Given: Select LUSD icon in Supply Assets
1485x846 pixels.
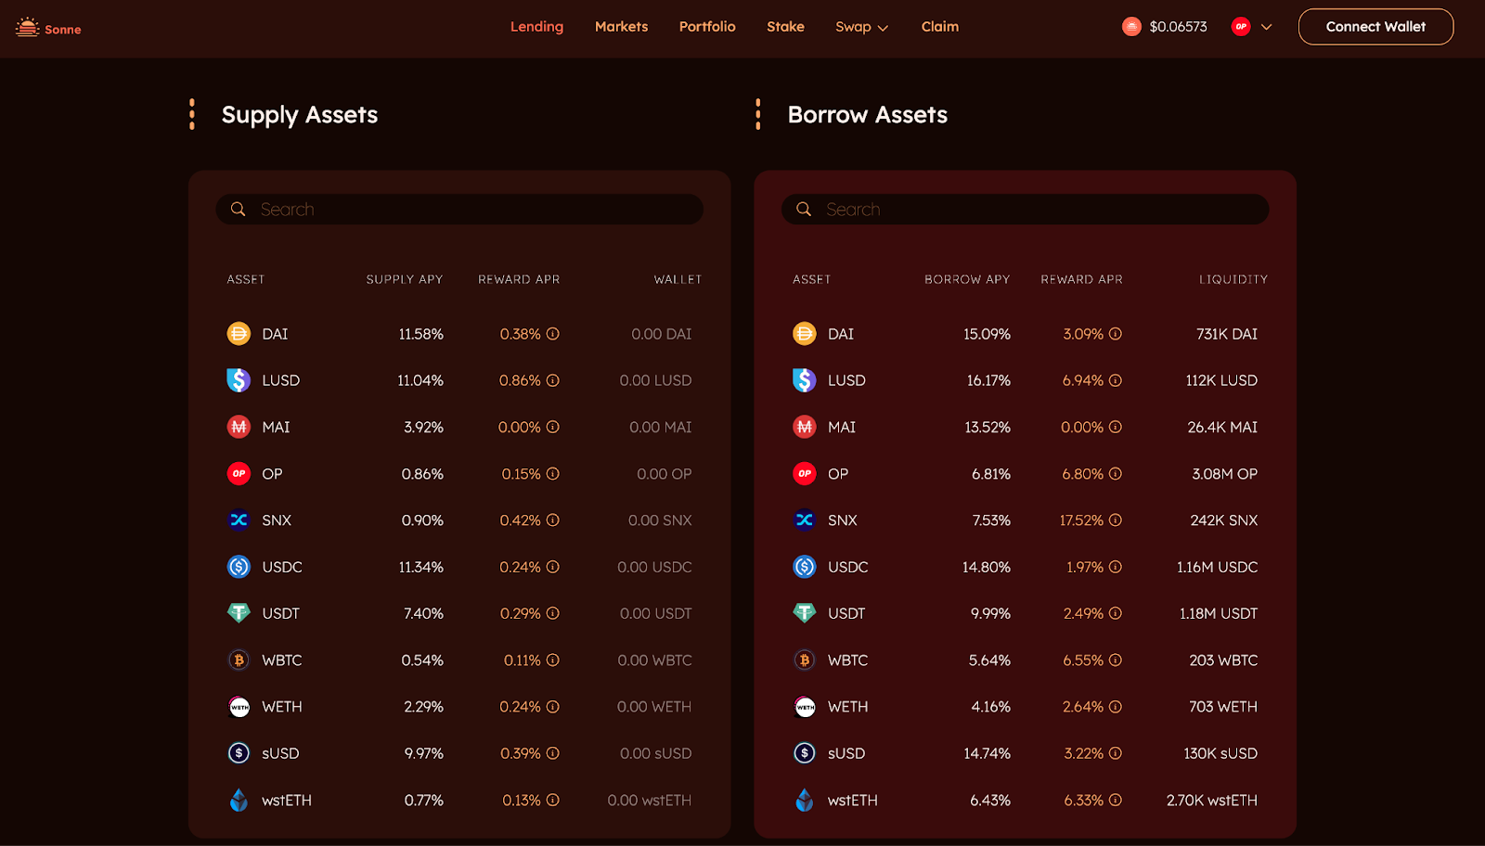Looking at the screenshot, I should [239, 380].
